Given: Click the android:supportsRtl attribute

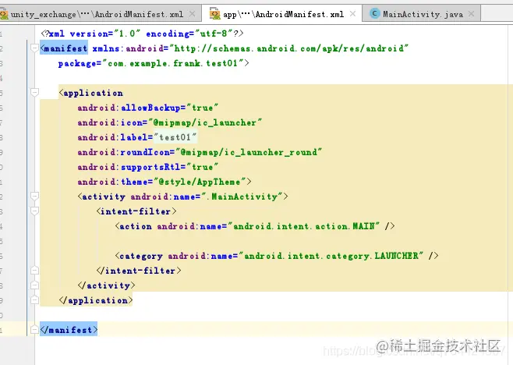Looking at the screenshot, I should [147, 167].
